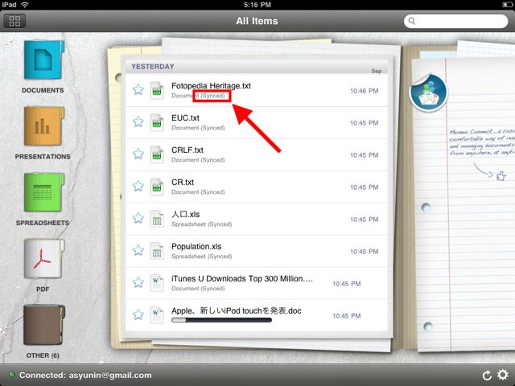This screenshot has width=515, height=386.
Task: Open Fotopedia Heritage.txt
Action: [x=257, y=90]
